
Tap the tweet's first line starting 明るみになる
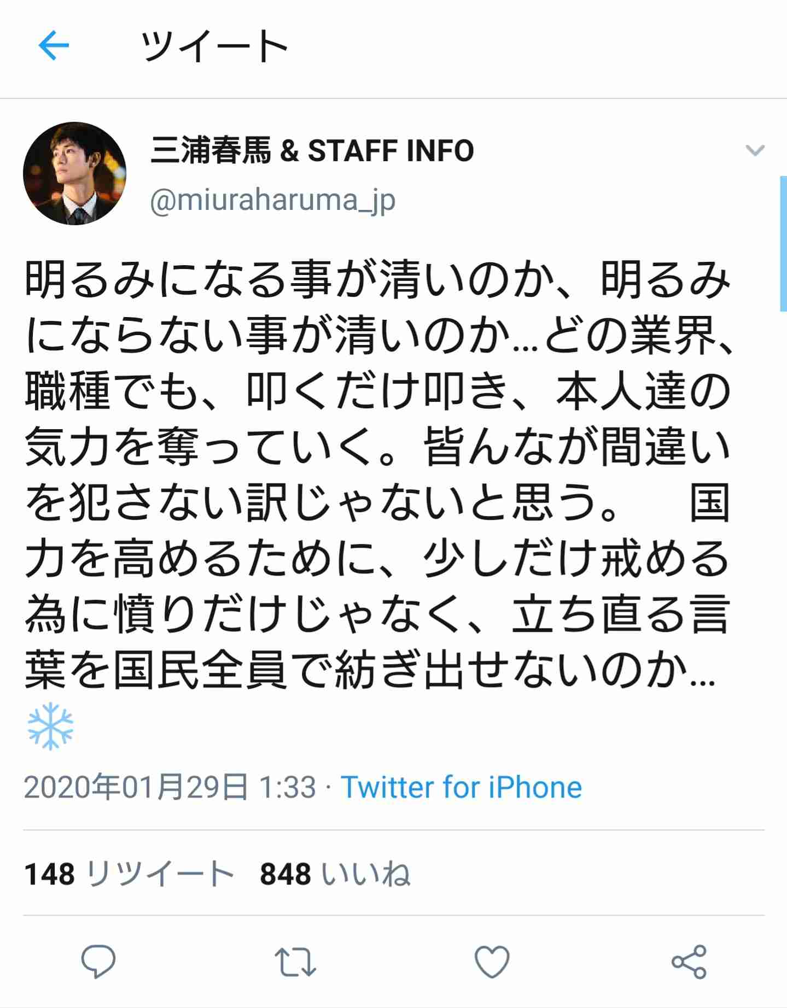tap(377, 280)
